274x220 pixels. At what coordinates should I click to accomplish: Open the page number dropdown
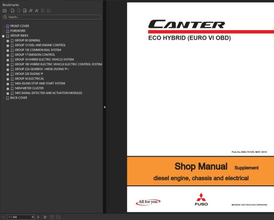(33, 217)
